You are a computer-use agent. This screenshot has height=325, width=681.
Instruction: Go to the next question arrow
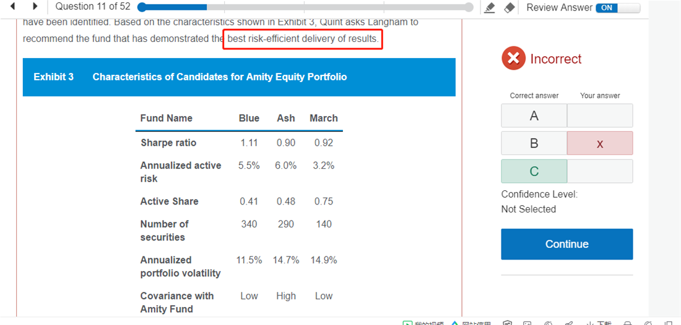(35, 7)
